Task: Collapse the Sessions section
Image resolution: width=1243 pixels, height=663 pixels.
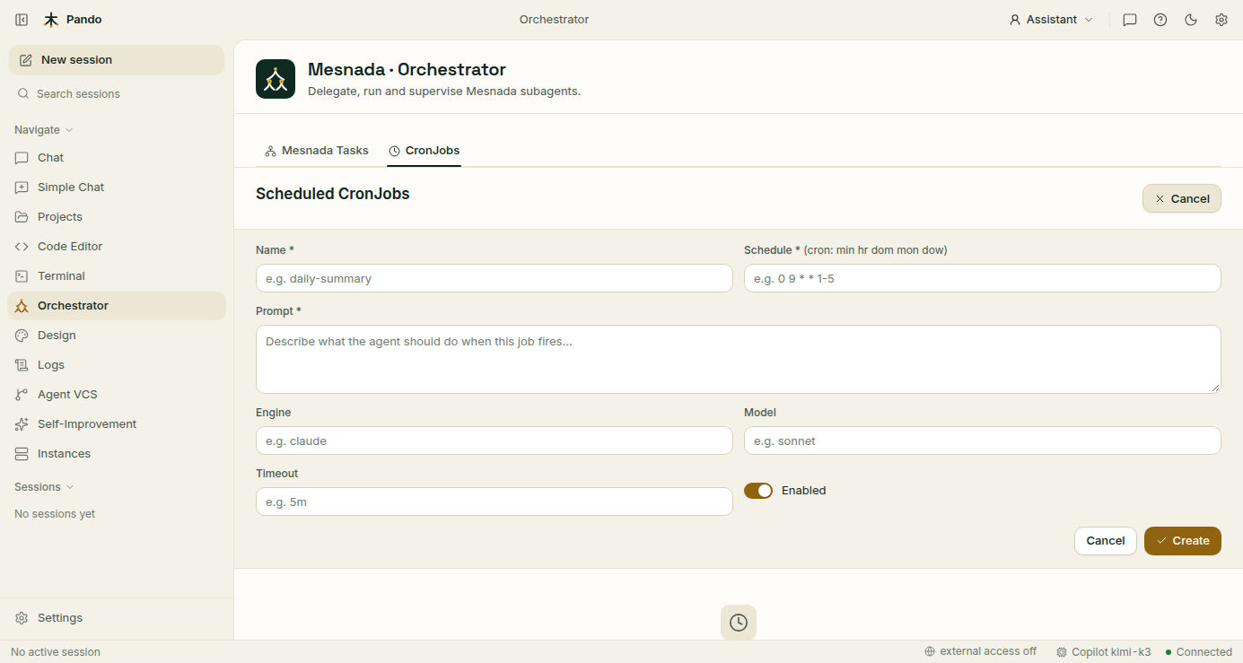Action: pyautogui.click(x=44, y=487)
